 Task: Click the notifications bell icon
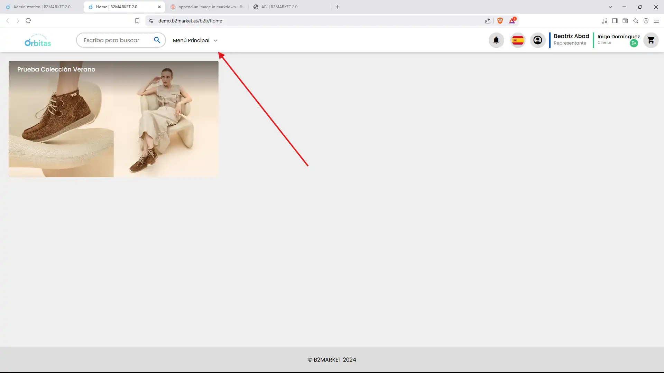point(496,40)
